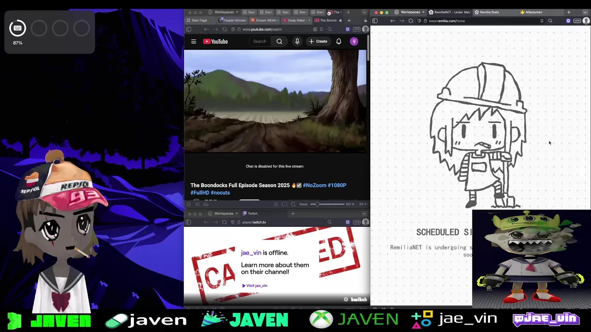Screen dimensions: 591x332
Task: Start YouTube voice search with microphone
Action: (x=297, y=41)
